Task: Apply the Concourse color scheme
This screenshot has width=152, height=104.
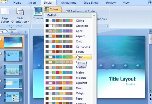Action: pyautogui.click(x=68, y=47)
